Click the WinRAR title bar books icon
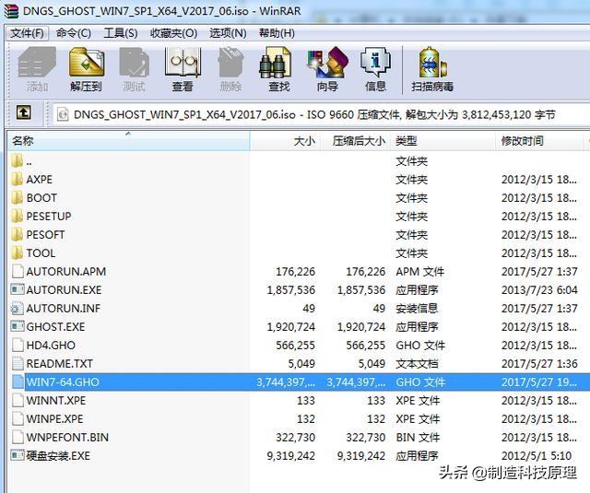The height and width of the screenshot is (493, 590). pos(11,11)
